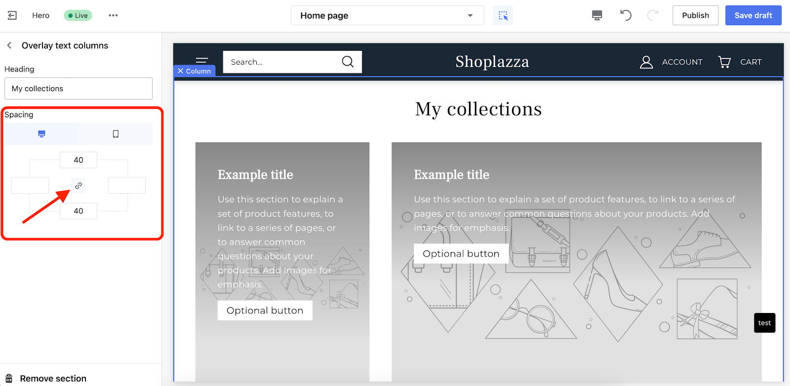Go back from Overlay text columns

(x=9, y=45)
